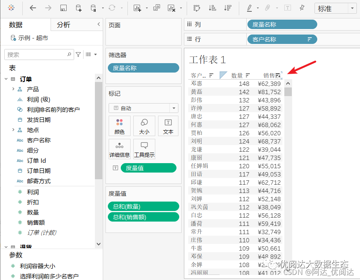The image size is (360, 280).
Task: Open the 工具提示 tooltip mark card
Action: [x=144, y=149]
